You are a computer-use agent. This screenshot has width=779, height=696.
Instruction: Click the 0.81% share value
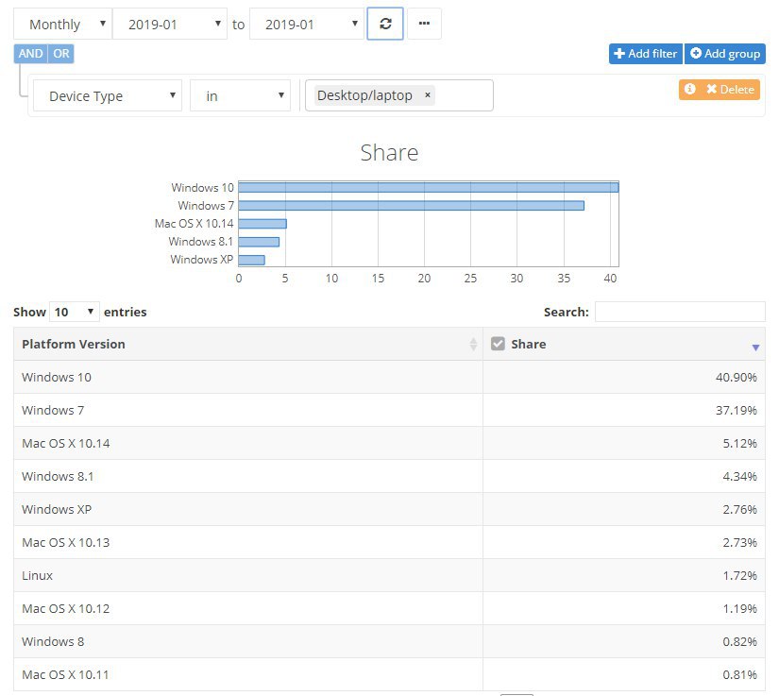[x=739, y=674]
